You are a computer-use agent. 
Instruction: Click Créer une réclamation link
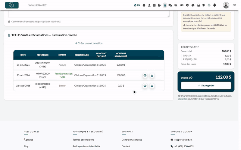(89, 43)
